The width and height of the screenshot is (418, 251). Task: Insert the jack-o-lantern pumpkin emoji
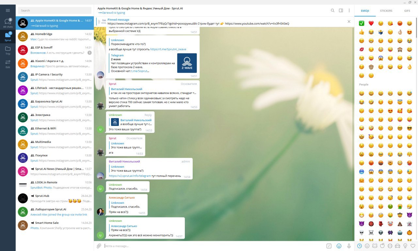tap(410, 233)
